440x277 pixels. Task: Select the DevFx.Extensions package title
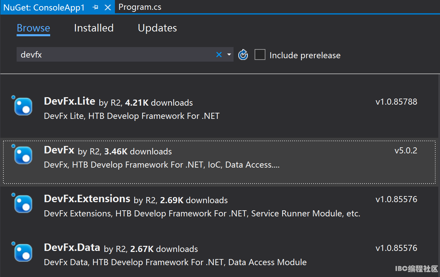click(87, 199)
